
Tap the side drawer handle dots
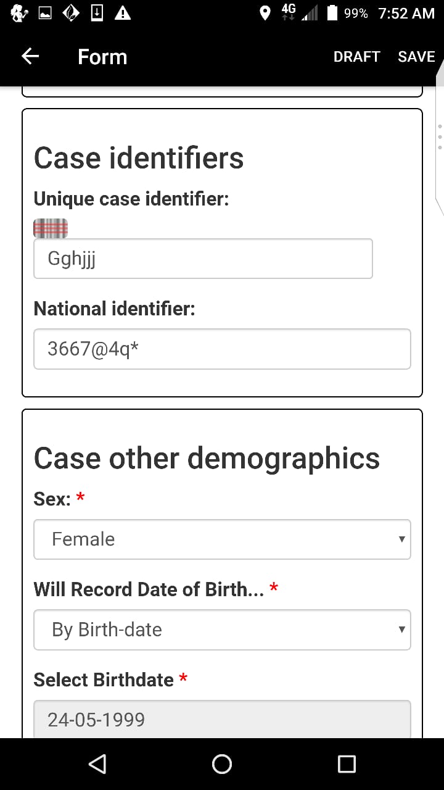pyautogui.click(x=440, y=136)
